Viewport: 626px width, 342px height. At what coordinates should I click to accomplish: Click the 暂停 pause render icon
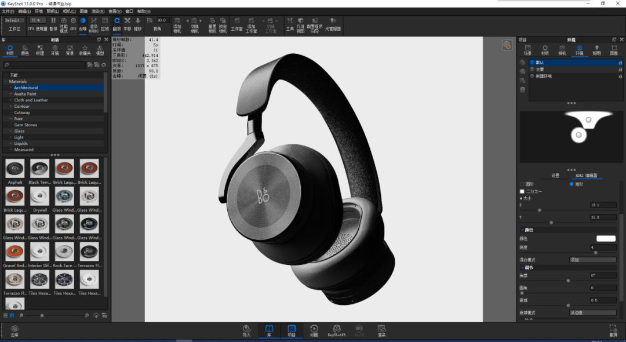tap(53, 24)
